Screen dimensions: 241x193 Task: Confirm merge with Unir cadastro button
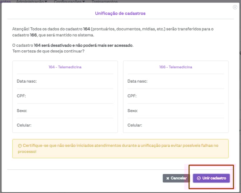click(x=211, y=178)
